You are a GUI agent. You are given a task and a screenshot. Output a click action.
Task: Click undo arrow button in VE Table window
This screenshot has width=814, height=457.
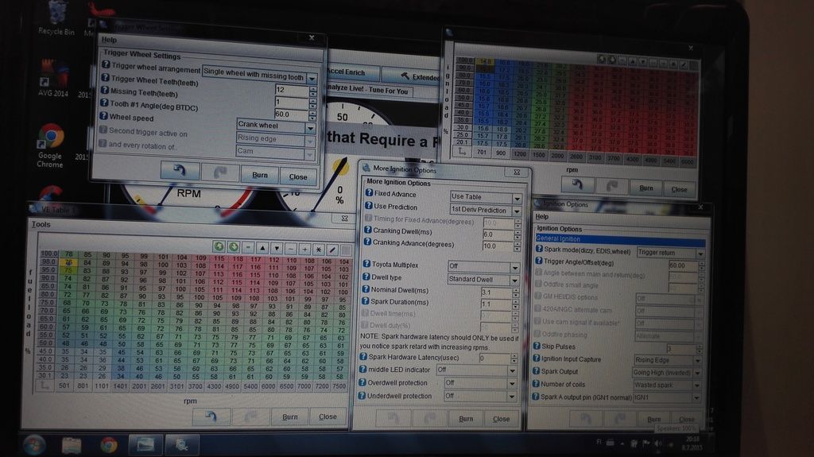tap(211, 416)
